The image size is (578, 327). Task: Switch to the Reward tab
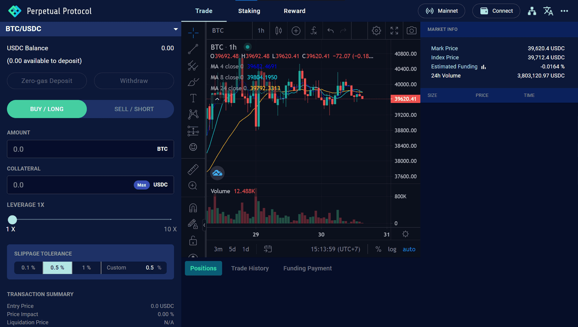coord(295,11)
